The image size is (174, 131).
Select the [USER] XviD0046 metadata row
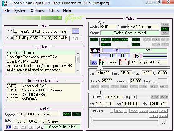[x=43, y=99]
